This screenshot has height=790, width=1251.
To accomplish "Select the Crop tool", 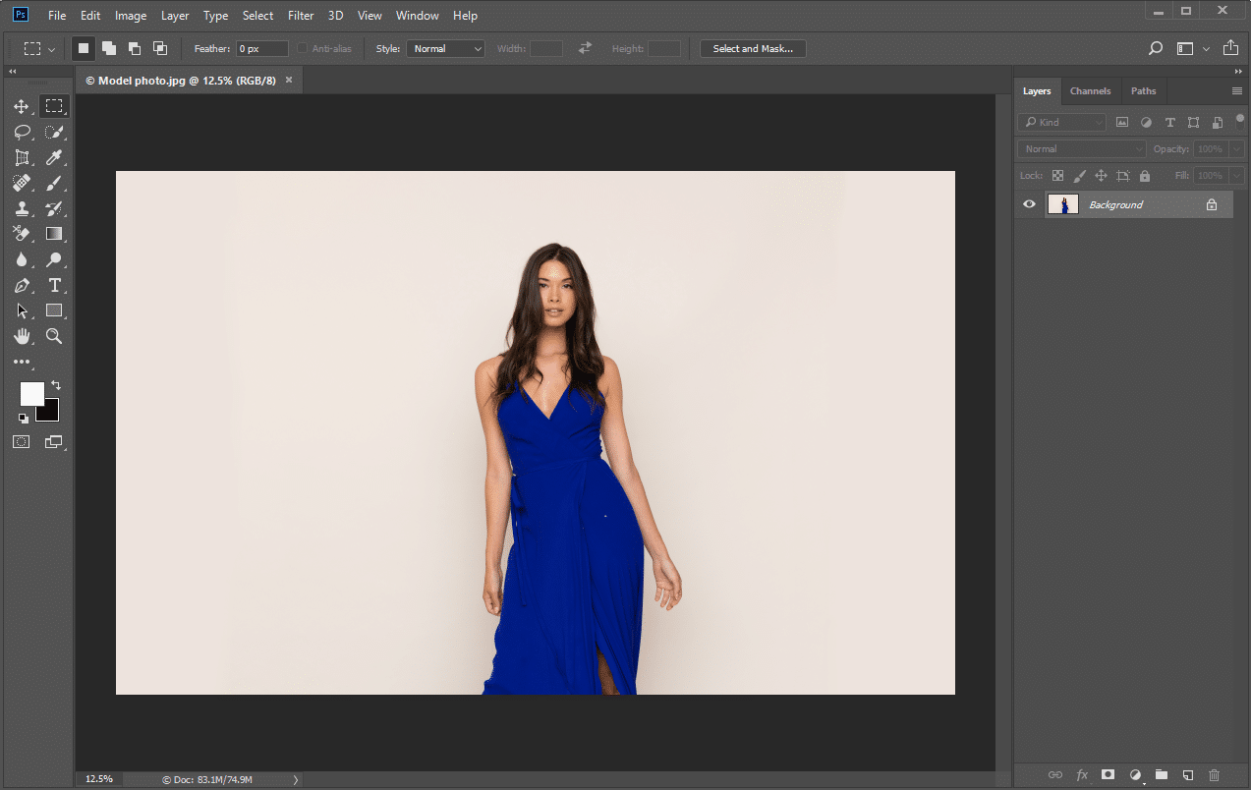I will click(22, 157).
